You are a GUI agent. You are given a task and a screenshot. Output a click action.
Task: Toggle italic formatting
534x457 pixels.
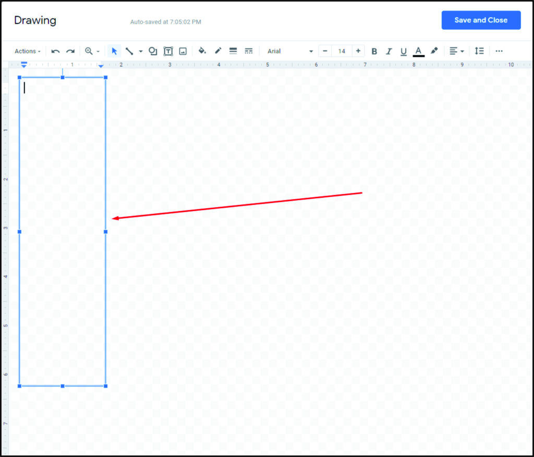389,51
